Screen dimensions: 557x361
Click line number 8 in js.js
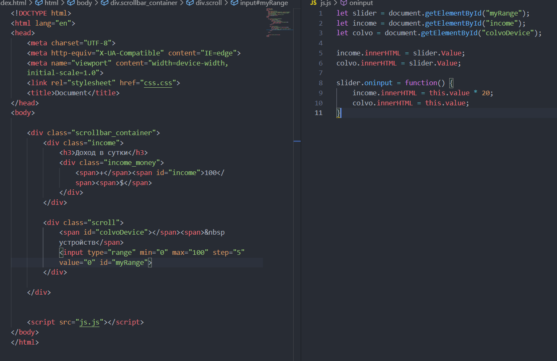click(320, 83)
